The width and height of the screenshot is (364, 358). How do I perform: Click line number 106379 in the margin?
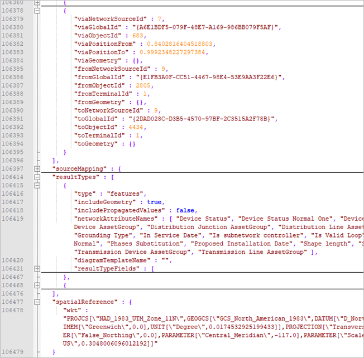(x=12, y=19)
